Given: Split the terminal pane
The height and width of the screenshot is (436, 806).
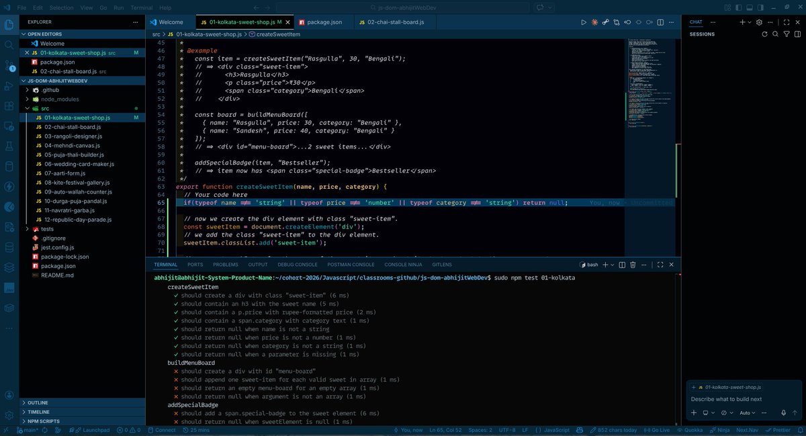Looking at the screenshot, I should (x=622, y=265).
